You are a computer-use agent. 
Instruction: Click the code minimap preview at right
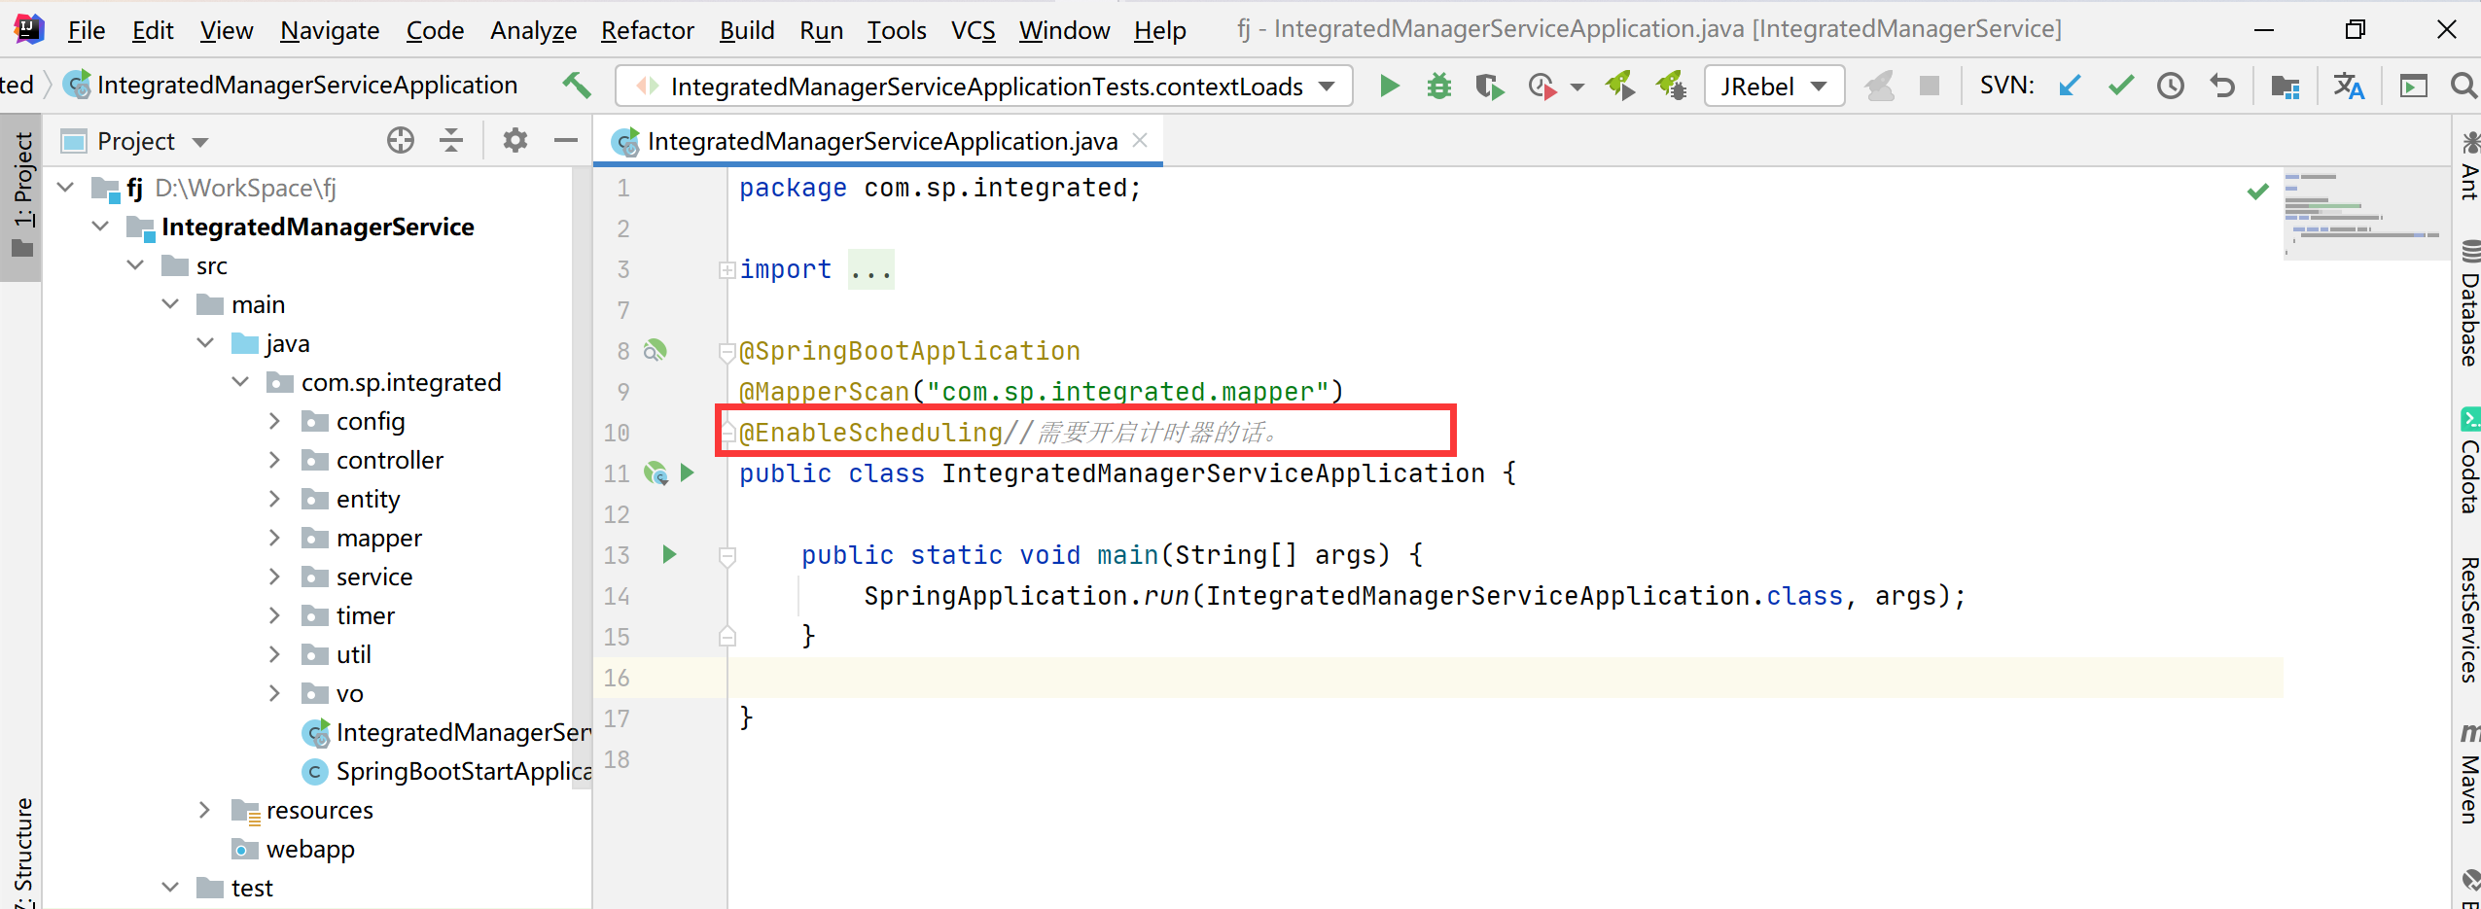(2365, 216)
